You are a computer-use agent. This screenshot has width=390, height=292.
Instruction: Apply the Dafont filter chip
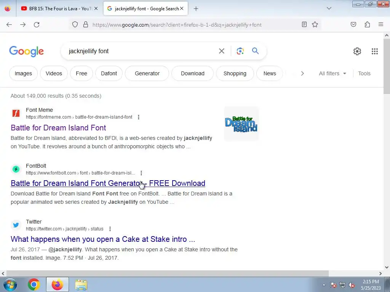click(109, 73)
